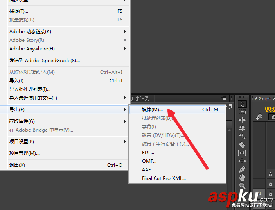Select 批处理列表(B) in export submenu
The width and height of the screenshot is (275, 210).
tap(177, 118)
